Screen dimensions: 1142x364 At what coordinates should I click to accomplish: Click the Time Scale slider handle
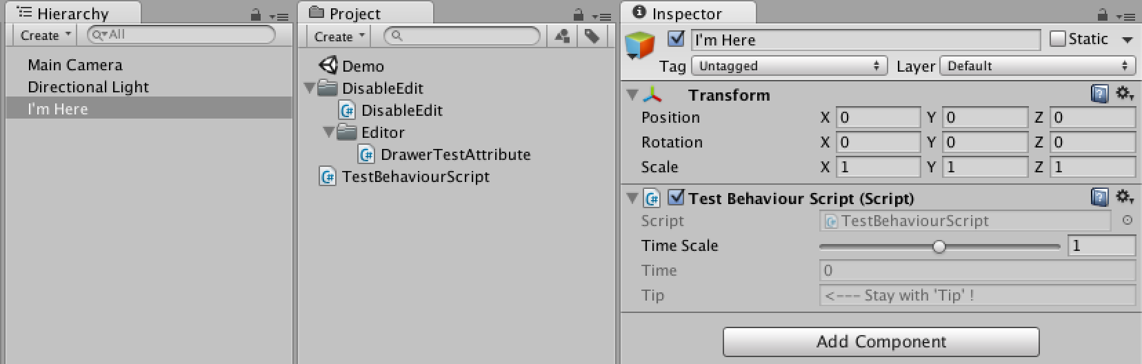pos(939,247)
